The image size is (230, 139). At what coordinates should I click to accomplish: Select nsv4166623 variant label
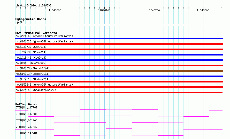click(x=44, y=41)
